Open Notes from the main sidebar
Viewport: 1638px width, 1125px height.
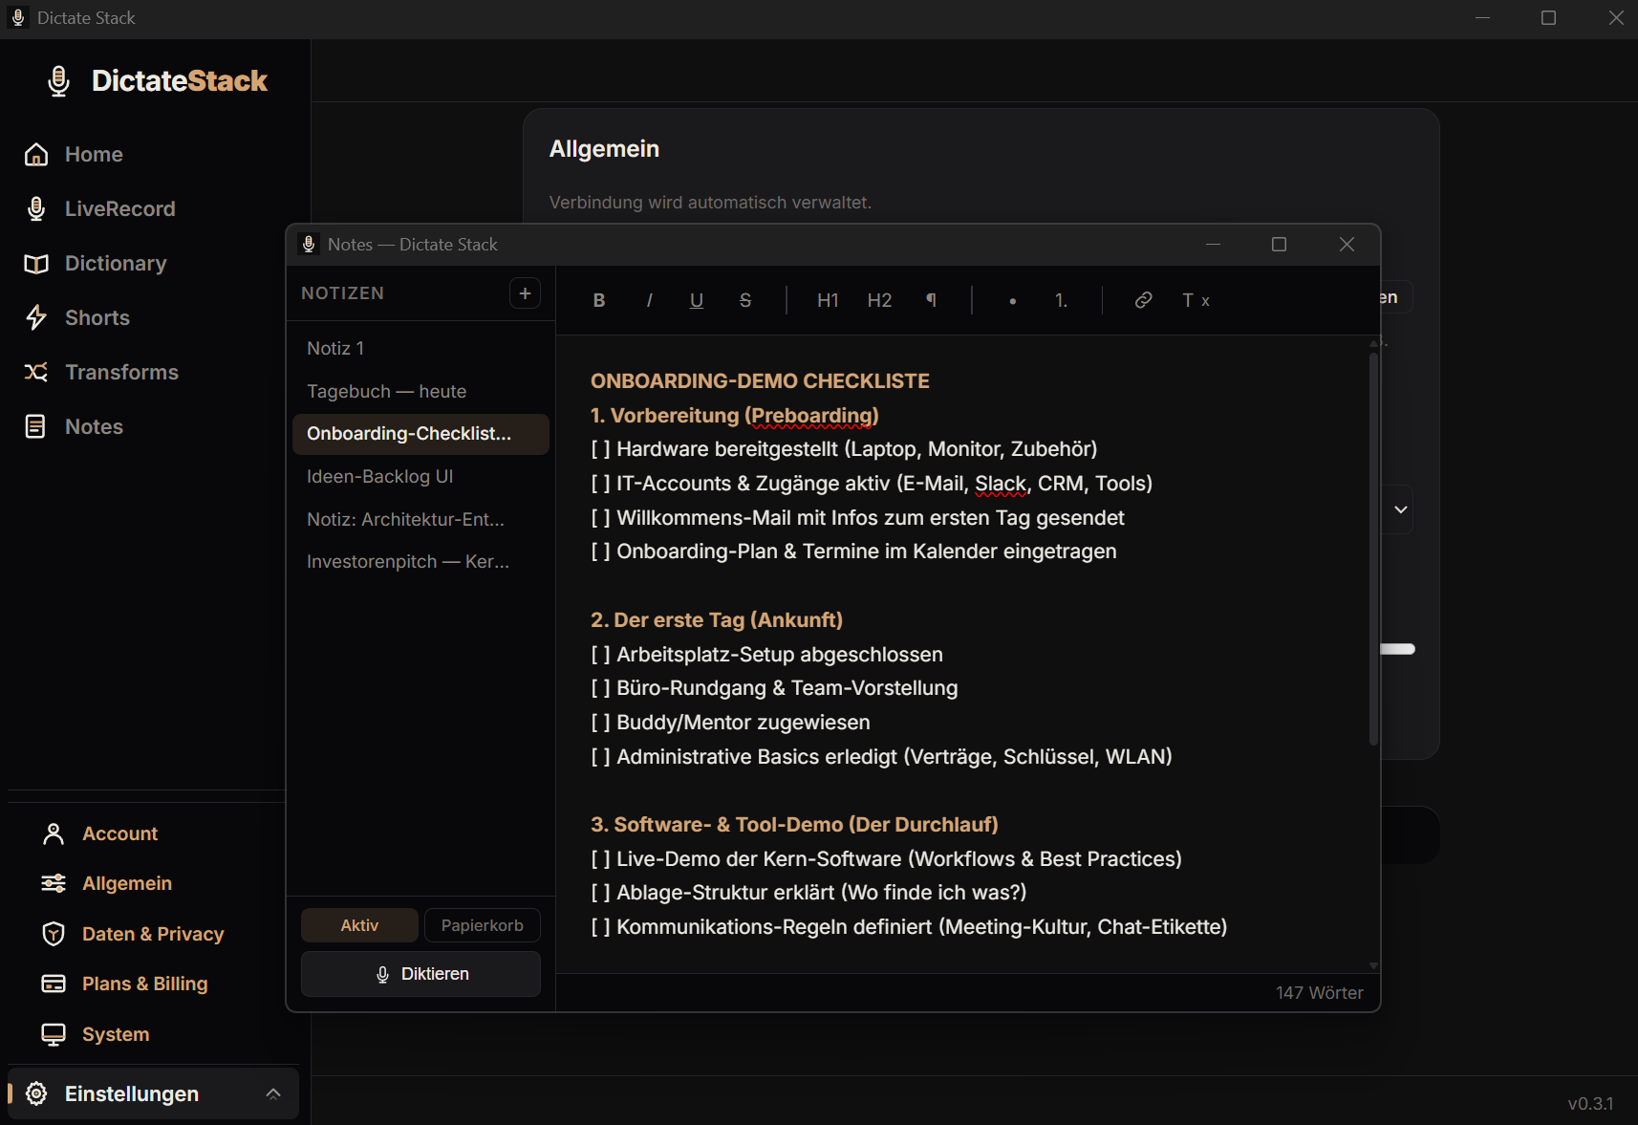pos(94,427)
